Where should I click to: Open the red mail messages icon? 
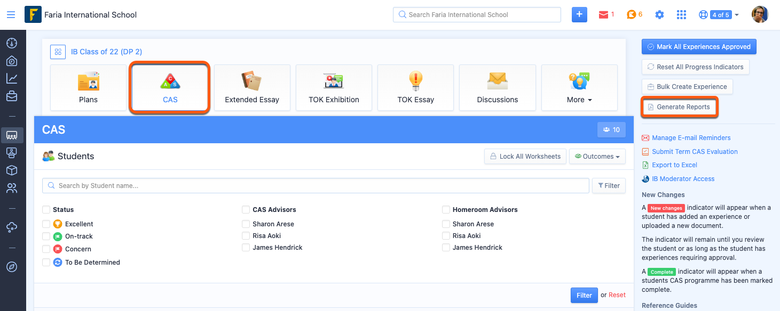coord(604,15)
